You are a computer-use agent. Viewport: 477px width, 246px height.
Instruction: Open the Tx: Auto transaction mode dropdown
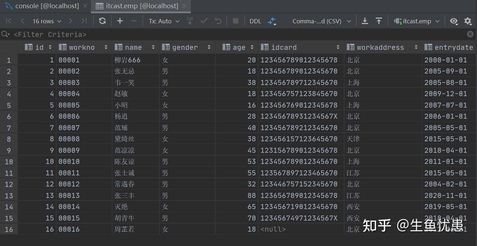click(x=164, y=21)
